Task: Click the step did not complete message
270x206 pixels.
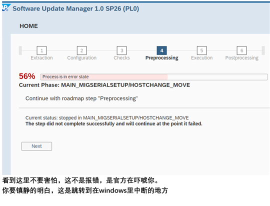Action: click(x=114, y=124)
